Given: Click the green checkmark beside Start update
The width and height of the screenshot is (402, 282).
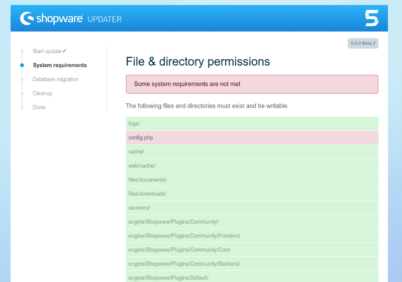Looking at the screenshot, I should pyautogui.click(x=65, y=51).
